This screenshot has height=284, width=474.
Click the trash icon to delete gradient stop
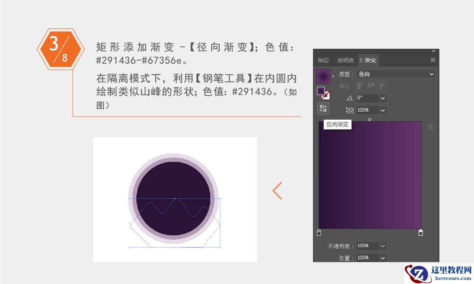point(430,126)
